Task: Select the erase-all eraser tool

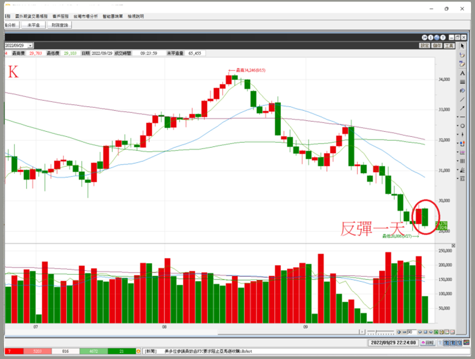Action: [x=462, y=64]
